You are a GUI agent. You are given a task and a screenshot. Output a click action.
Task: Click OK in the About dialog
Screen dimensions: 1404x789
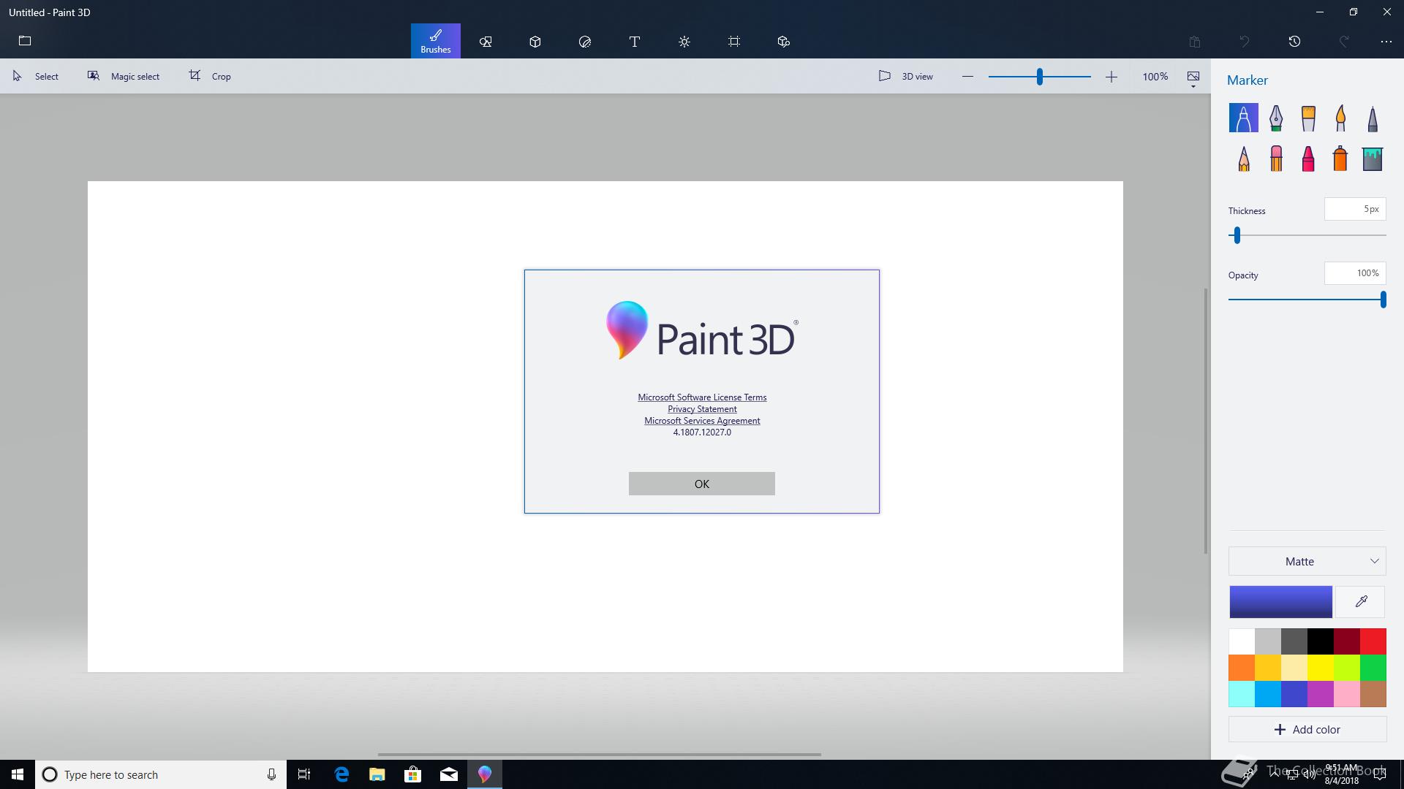[702, 484]
